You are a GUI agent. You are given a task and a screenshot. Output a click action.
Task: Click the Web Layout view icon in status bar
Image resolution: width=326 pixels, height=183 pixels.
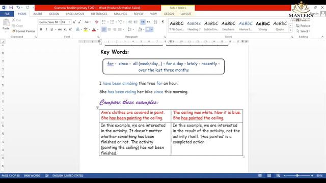pyautogui.click(x=278, y=175)
